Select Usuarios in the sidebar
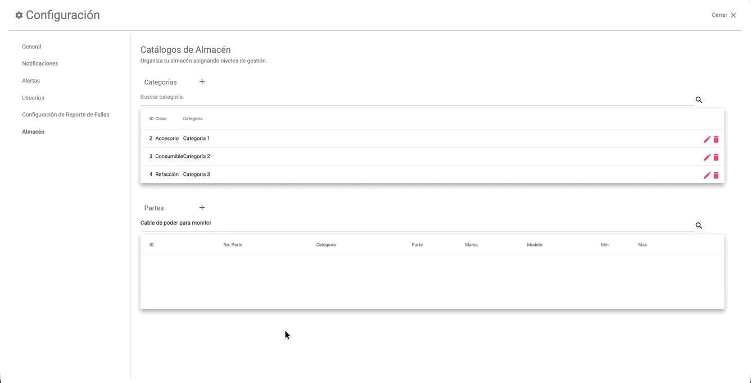This screenshot has width=751, height=383. [33, 98]
